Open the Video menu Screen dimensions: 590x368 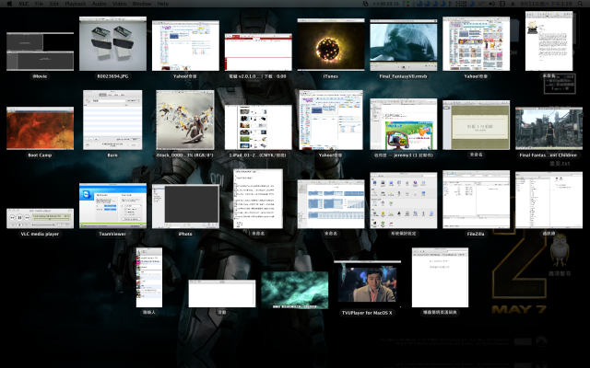coord(119,4)
